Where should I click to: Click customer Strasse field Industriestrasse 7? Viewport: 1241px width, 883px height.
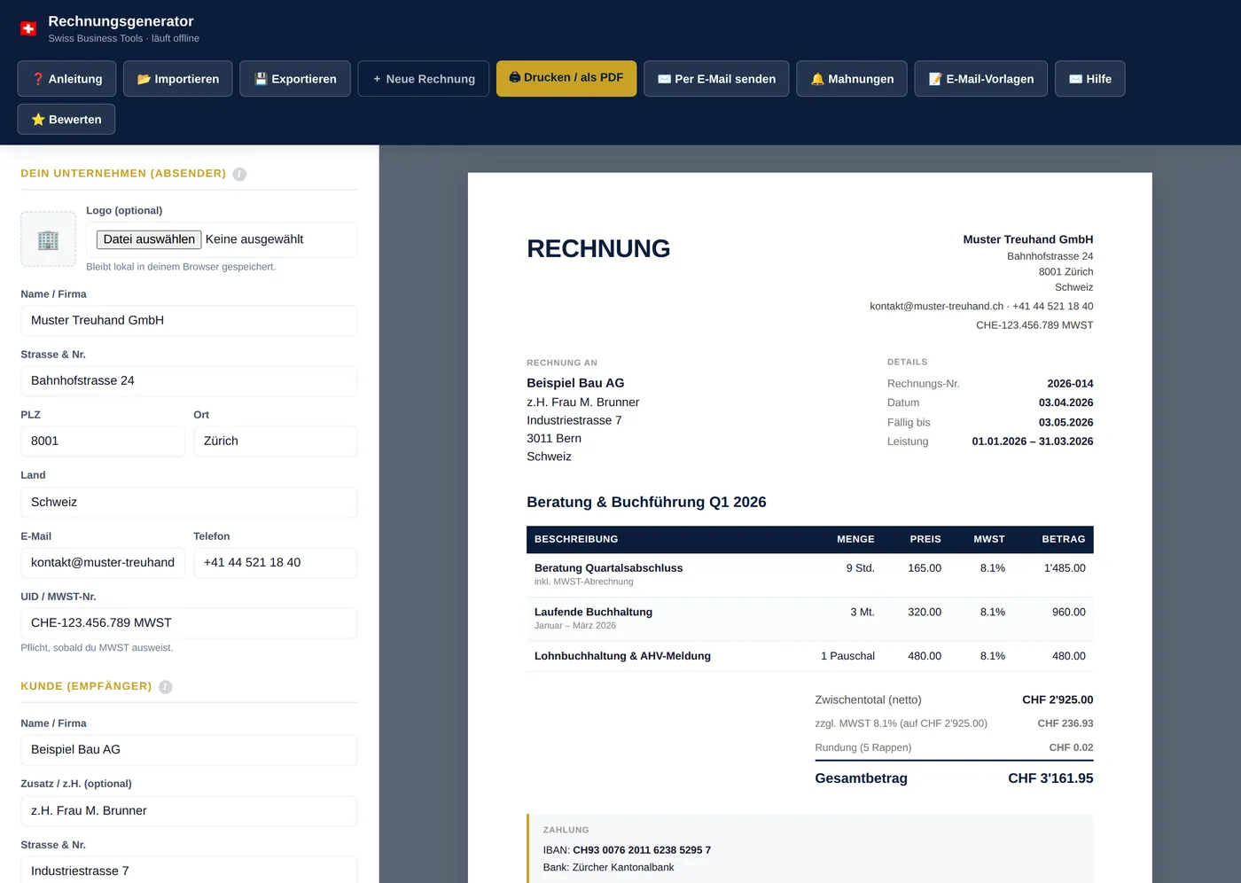189,870
